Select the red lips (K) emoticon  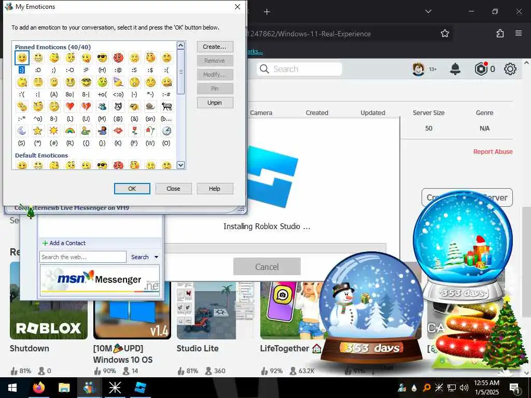pos(118,131)
